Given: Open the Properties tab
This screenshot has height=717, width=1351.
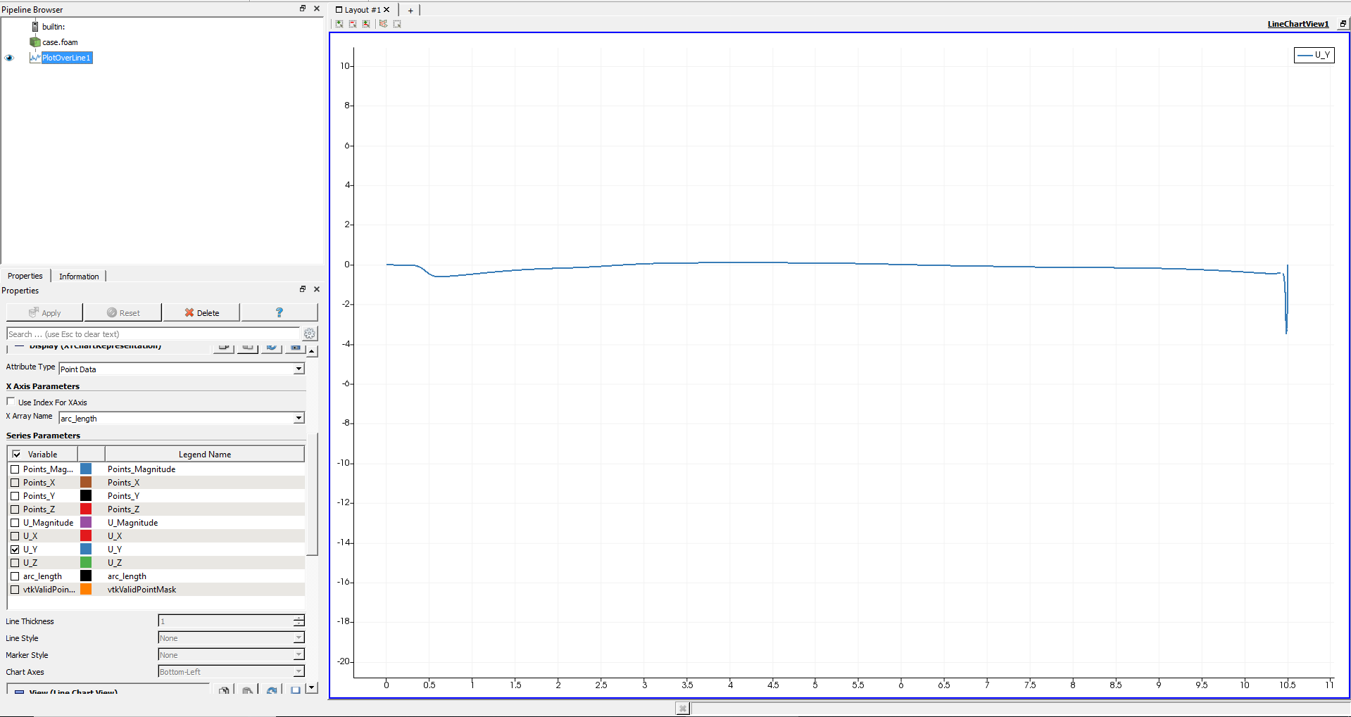Looking at the screenshot, I should pos(25,276).
